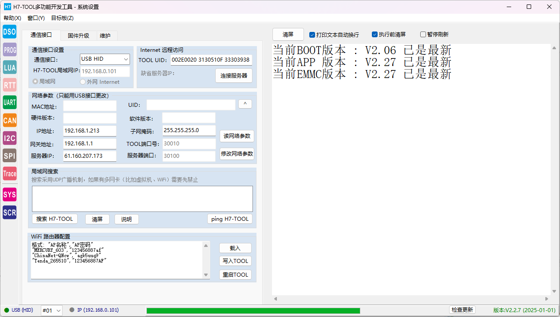Click the "ChinaNet-QNcw" WiFi entry line
Image resolution: width=560 pixels, height=317 pixels.
[67, 255]
